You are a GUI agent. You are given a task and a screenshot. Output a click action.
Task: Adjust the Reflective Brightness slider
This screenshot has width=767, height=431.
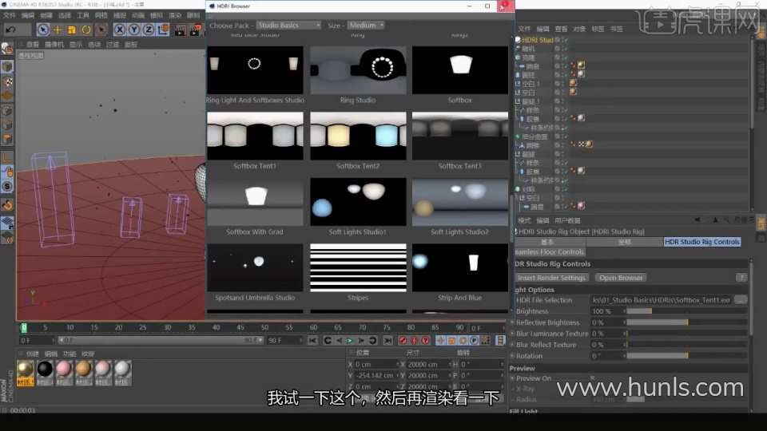(687, 322)
